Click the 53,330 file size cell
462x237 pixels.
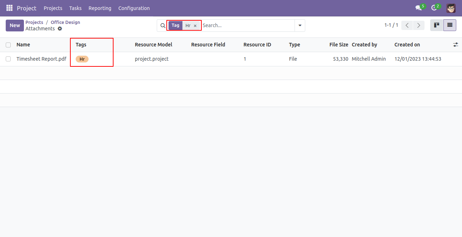coord(341,59)
